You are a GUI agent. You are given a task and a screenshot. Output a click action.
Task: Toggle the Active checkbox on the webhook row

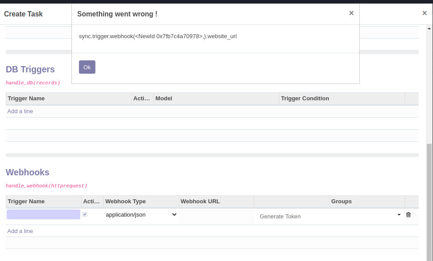click(x=84, y=214)
